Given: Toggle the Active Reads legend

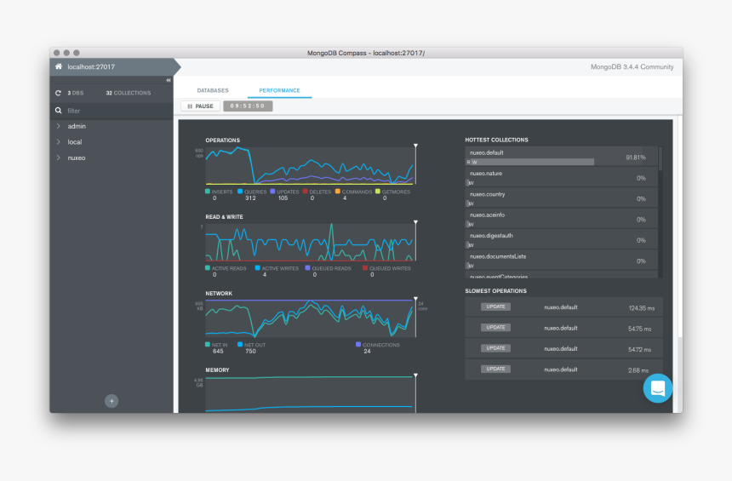Looking at the screenshot, I should tap(226, 268).
